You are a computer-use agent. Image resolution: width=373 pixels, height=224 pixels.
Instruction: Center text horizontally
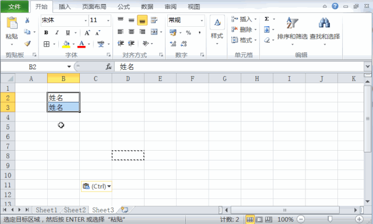click(x=131, y=31)
